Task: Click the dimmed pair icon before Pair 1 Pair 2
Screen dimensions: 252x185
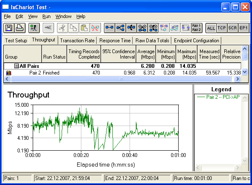Action: (186, 28)
